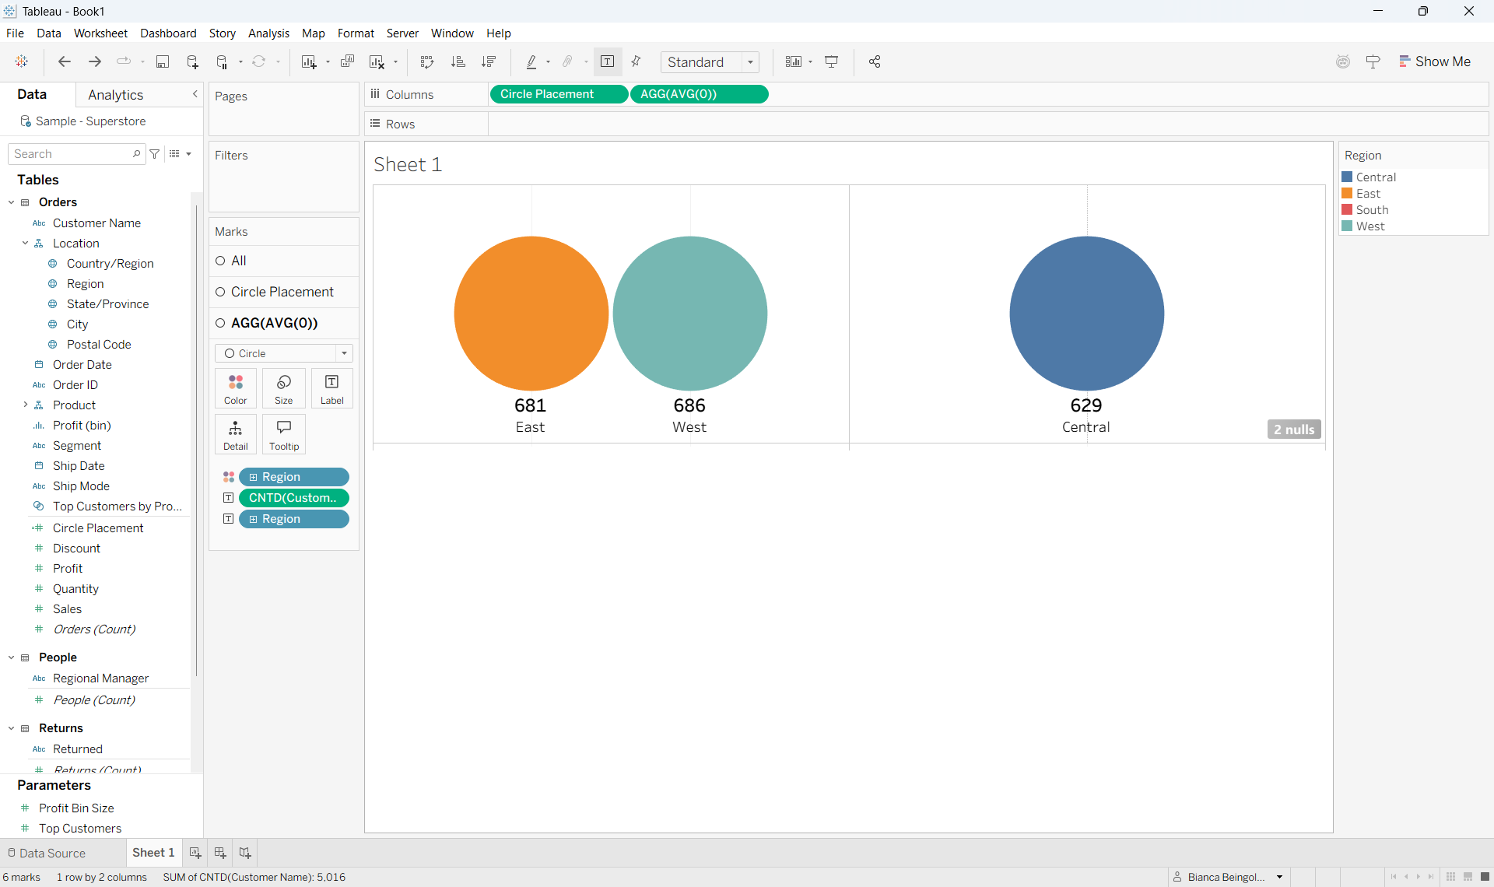Switch to the Analytics tab
The height and width of the screenshot is (887, 1494).
[x=116, y=95]
